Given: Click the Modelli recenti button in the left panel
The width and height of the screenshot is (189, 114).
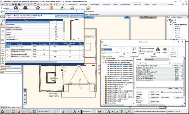Looking at the screenshot, I should point(11,66).
